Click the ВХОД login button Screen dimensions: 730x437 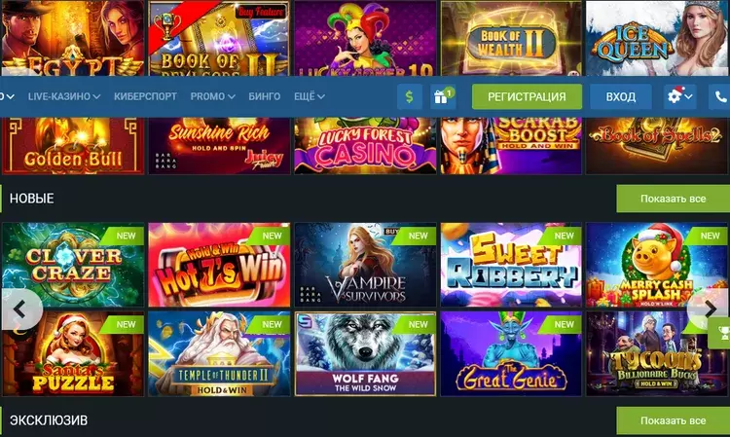coord(621,96)
